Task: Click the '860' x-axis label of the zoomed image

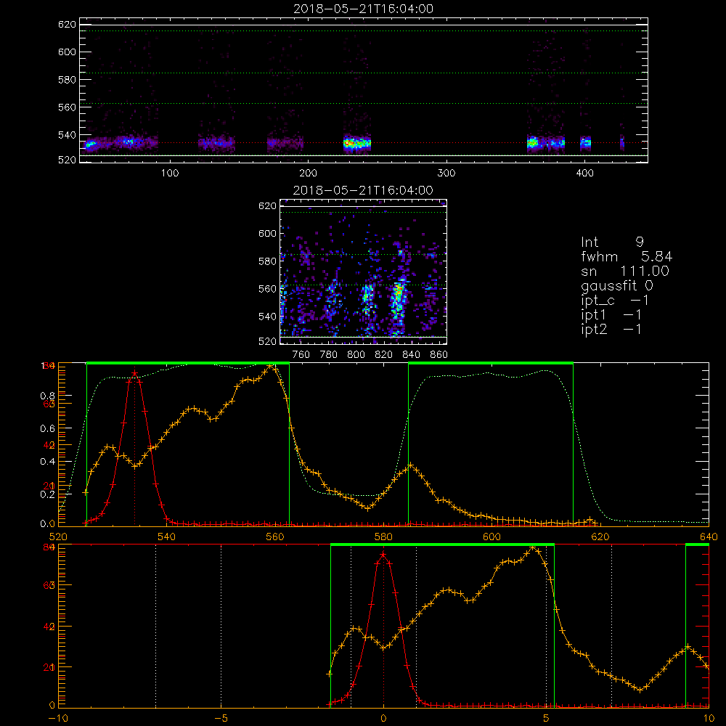Action: click(x=439, y=355)
